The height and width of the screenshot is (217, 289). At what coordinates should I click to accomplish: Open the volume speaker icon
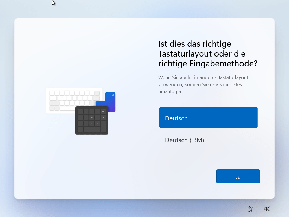pos(267,209)
